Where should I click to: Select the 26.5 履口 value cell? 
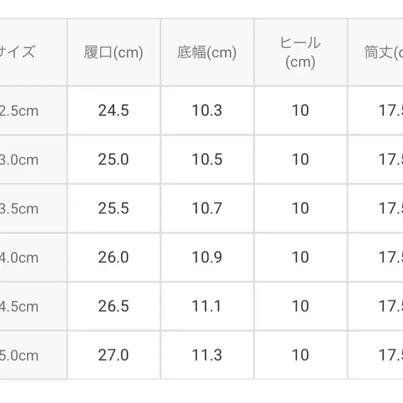(x=114, y=306)
